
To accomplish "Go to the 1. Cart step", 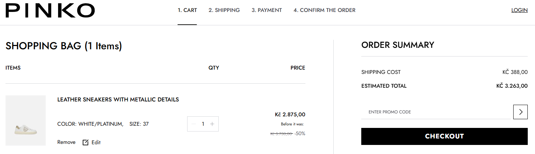I will point(187,10).
